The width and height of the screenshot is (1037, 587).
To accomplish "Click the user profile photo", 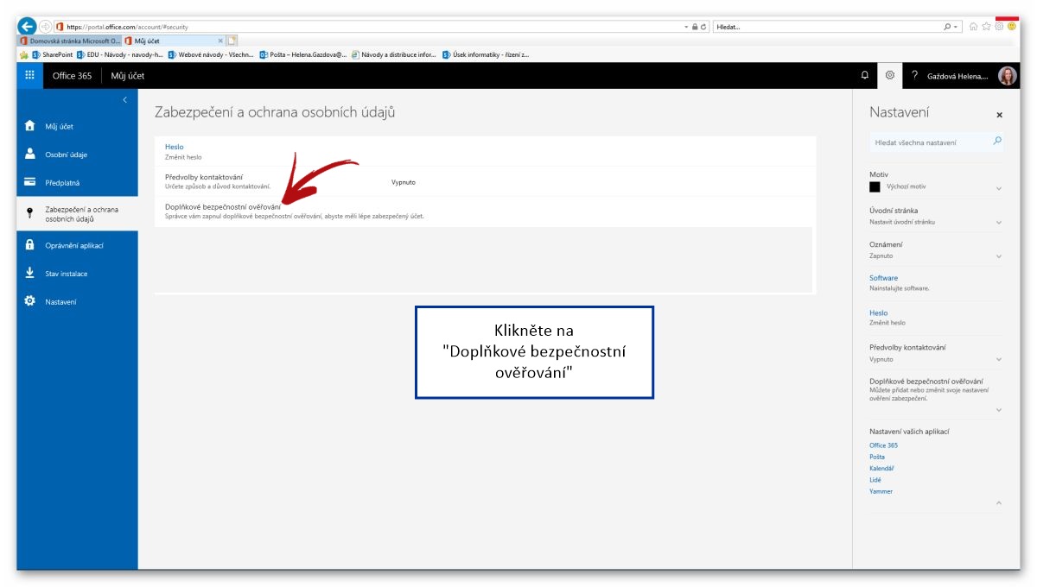I will click(x=1008, y=76).
